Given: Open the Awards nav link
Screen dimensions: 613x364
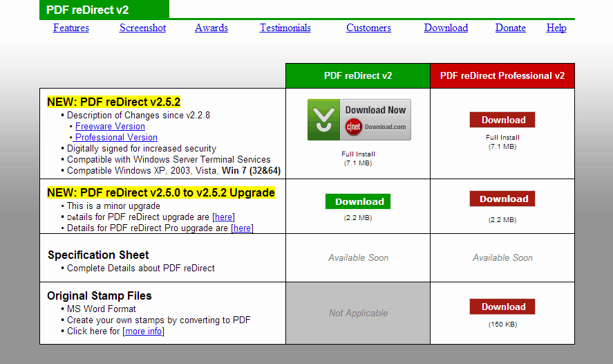Looking at the screenshot, I should 211,28.
